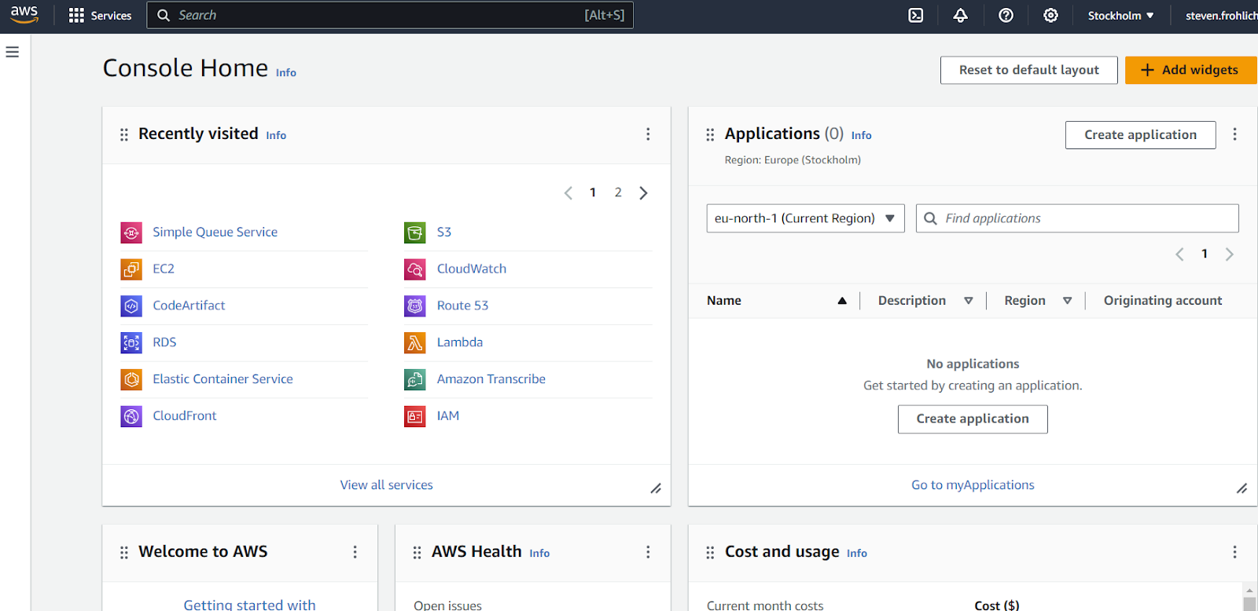The width and height of the screenshot is (1258, 611).
Task: Click the Simple Queue Service icon
Action: [131, 232]
